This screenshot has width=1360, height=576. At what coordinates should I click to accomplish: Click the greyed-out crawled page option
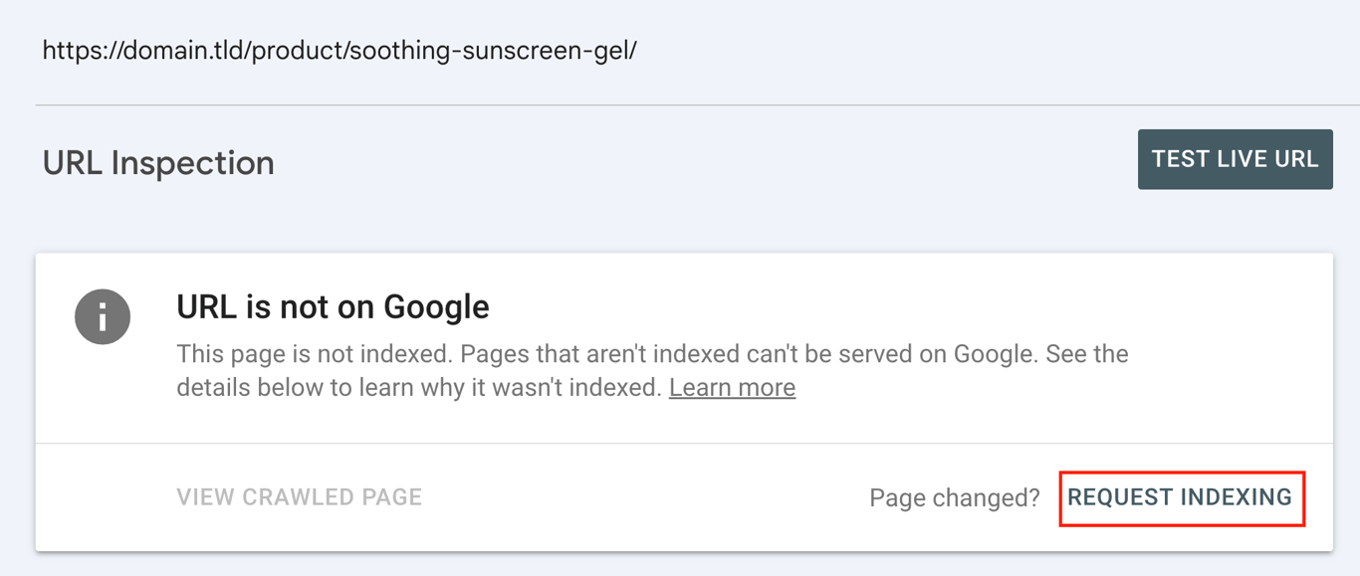click(x=299, y=497)
